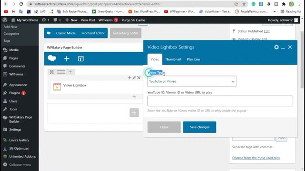The height and width of the screenshot is (171, 305).
Task: Click the browser address bar
Action: 132,4
